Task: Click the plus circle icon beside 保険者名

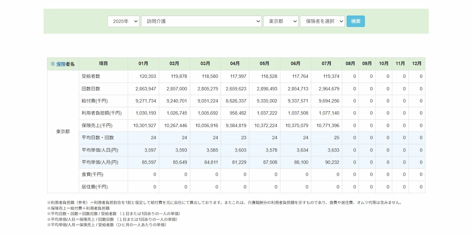Action: pos(53,64)
